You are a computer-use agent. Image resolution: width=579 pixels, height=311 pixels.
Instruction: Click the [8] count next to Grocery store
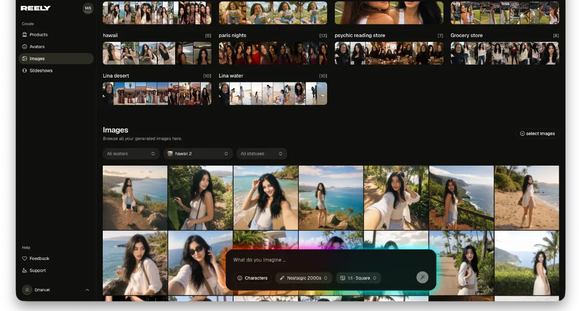pos(556,36)
